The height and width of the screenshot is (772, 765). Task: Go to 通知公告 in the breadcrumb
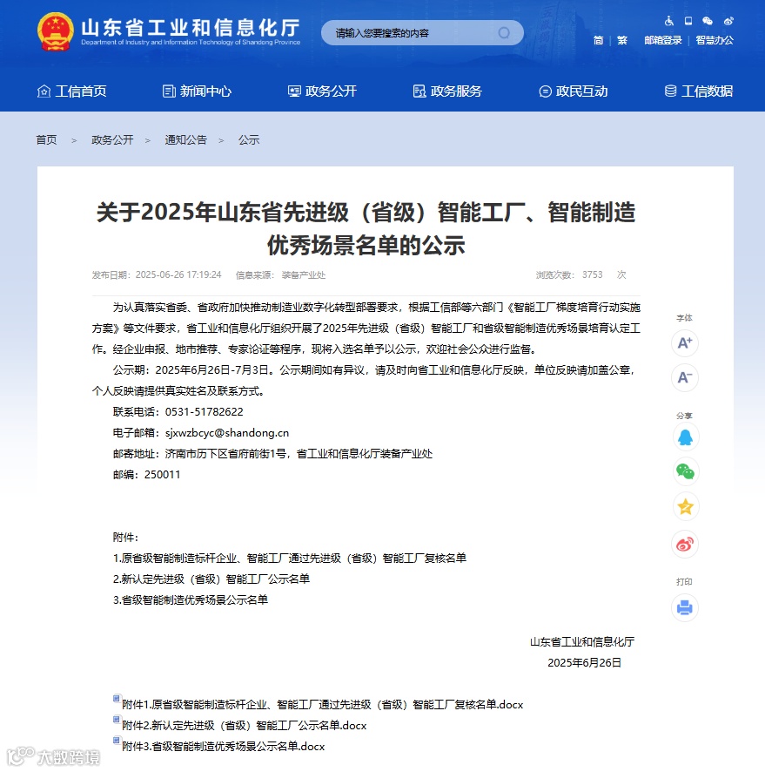click(186, 139)
